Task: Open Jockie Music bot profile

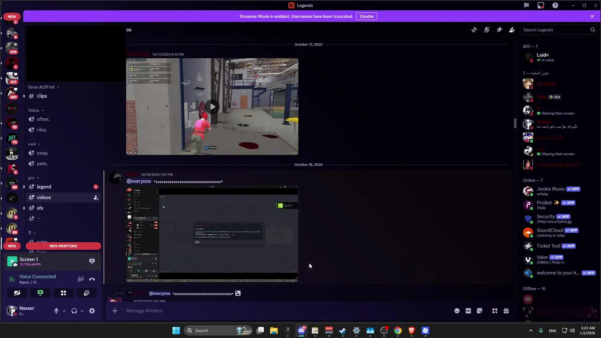Action: coord(559,191)
